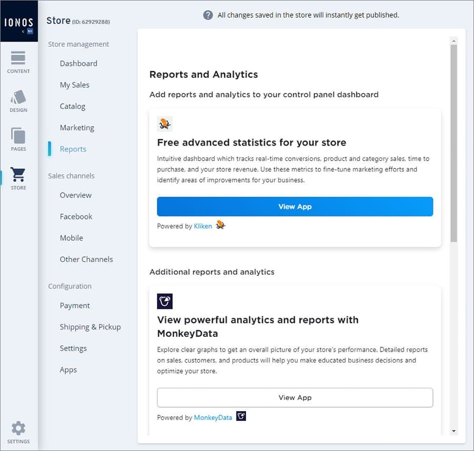Click the IONOS logo

point(19,22)
